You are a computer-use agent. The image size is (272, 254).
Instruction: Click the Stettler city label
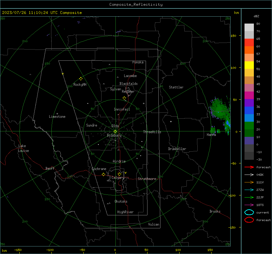176,87
